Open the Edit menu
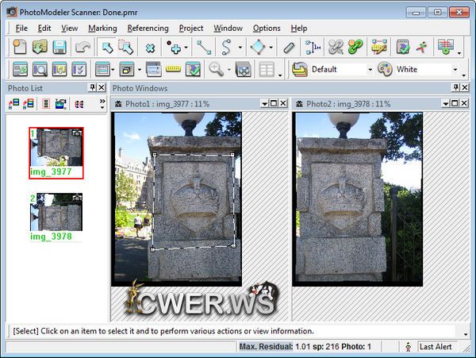476x358 pixels. pyautogui.click(x=44, y=29)
